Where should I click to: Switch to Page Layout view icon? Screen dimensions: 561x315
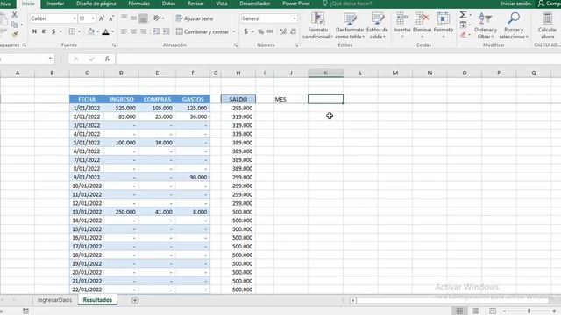476,311
